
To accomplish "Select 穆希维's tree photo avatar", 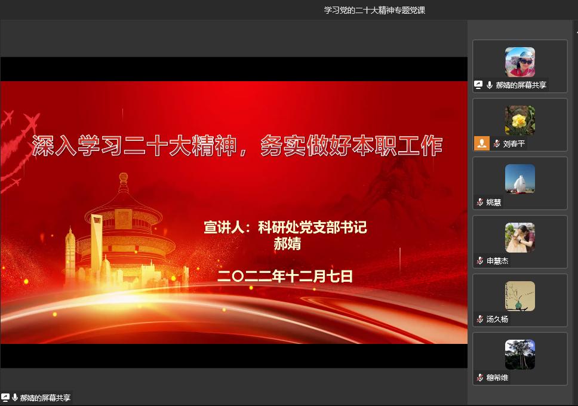I will point(519,355).
